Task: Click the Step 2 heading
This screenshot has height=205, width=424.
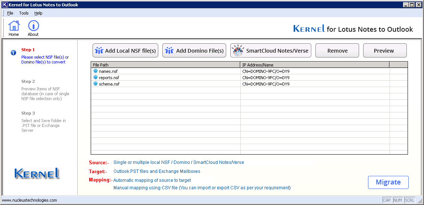Action: point(28,81)
